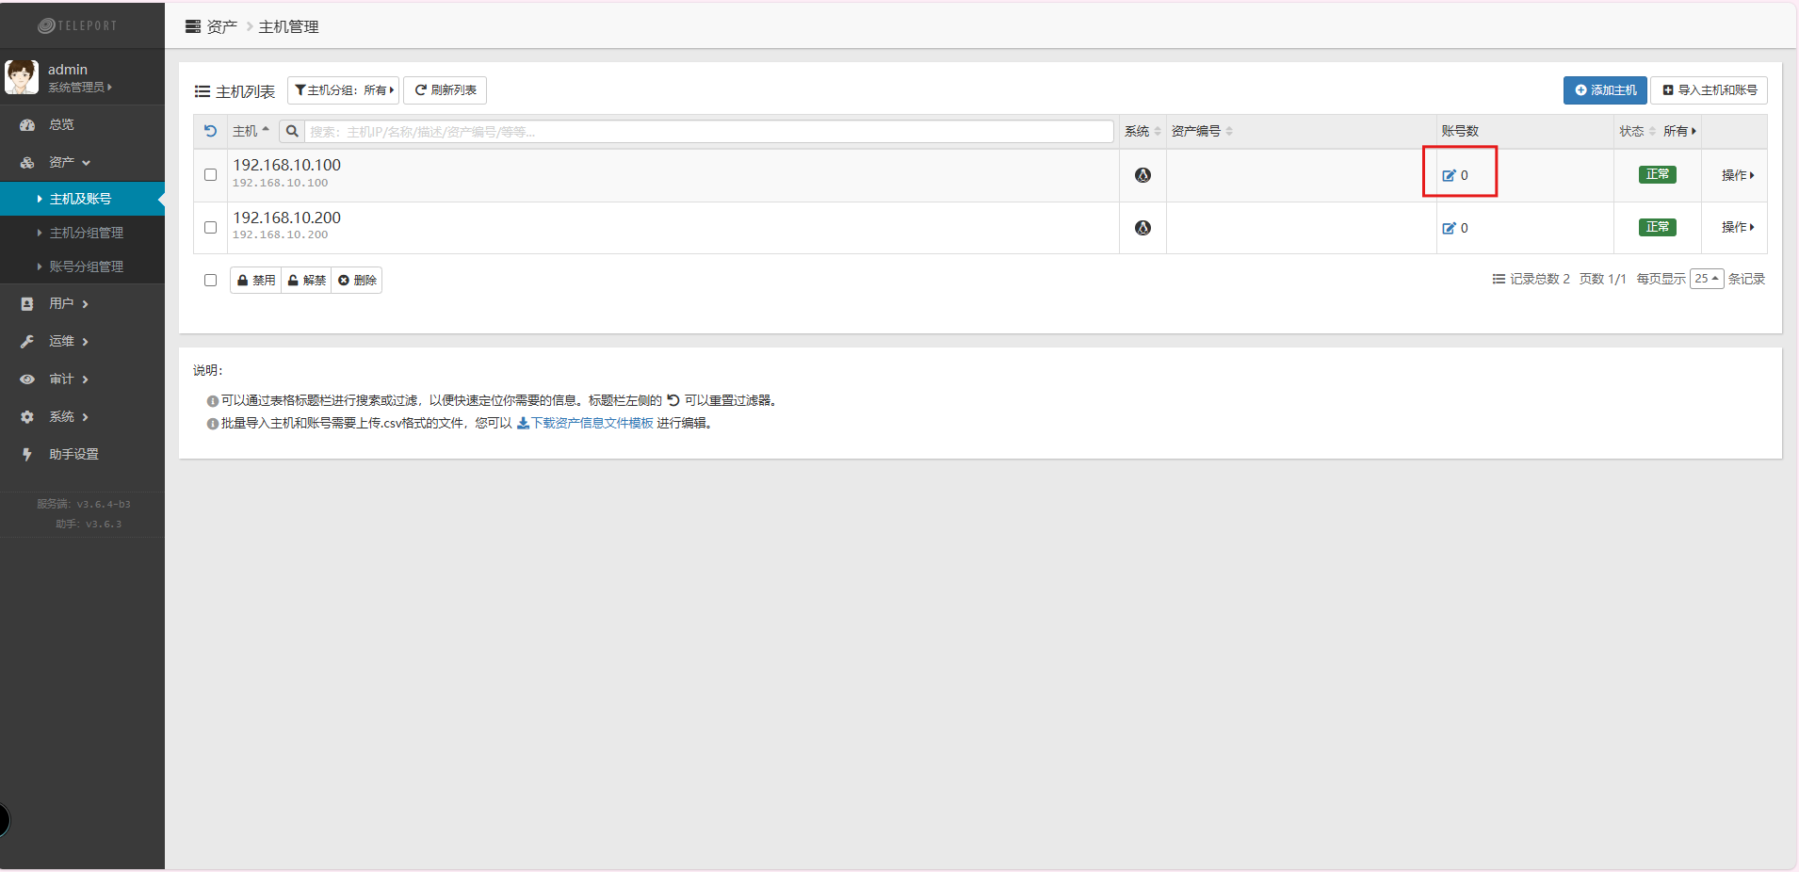1799x872 pixels.
Task: Select checkbox for host 192.168.10.200
Action: tap(210, 228)
